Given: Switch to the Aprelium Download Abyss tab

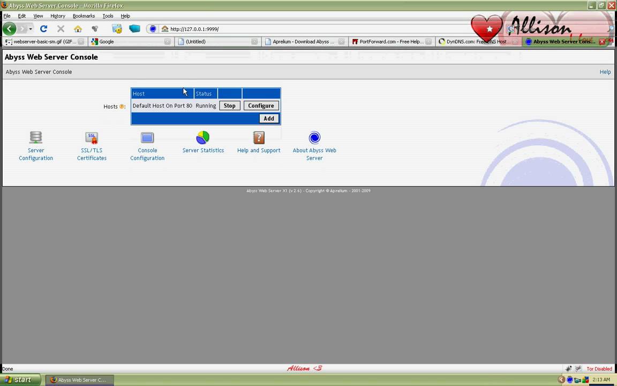Looking at the screenshot, I should coord(305,41).
